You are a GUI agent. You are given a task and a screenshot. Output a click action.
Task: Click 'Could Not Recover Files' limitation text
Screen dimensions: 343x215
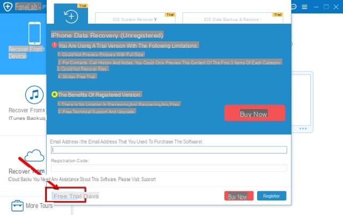tap(83, 69)
